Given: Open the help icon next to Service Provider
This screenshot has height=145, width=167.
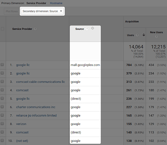Looking at the screenshot, I should pos(35,29).
